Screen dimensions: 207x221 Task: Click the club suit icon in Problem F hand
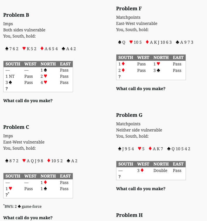tap(178, 42)
